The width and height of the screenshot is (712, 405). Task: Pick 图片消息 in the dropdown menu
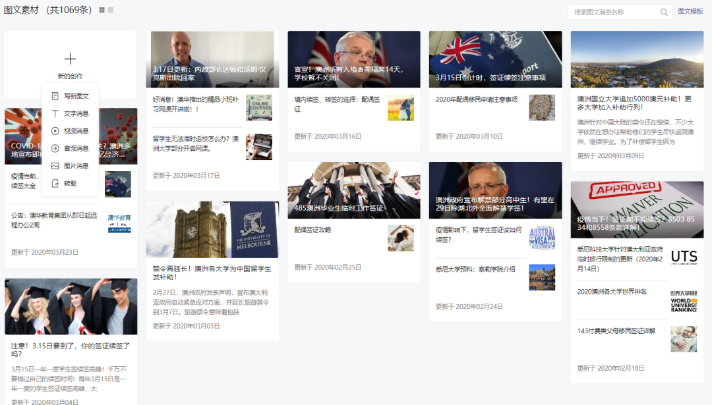[x=71, y=166]
